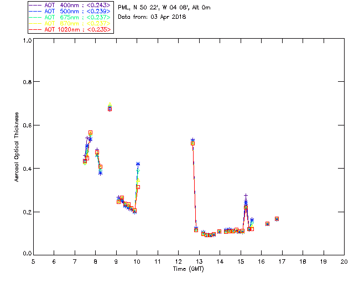354x283 pixels.
Task: Click the blue star peak at 10 hours
Action: 138,164
